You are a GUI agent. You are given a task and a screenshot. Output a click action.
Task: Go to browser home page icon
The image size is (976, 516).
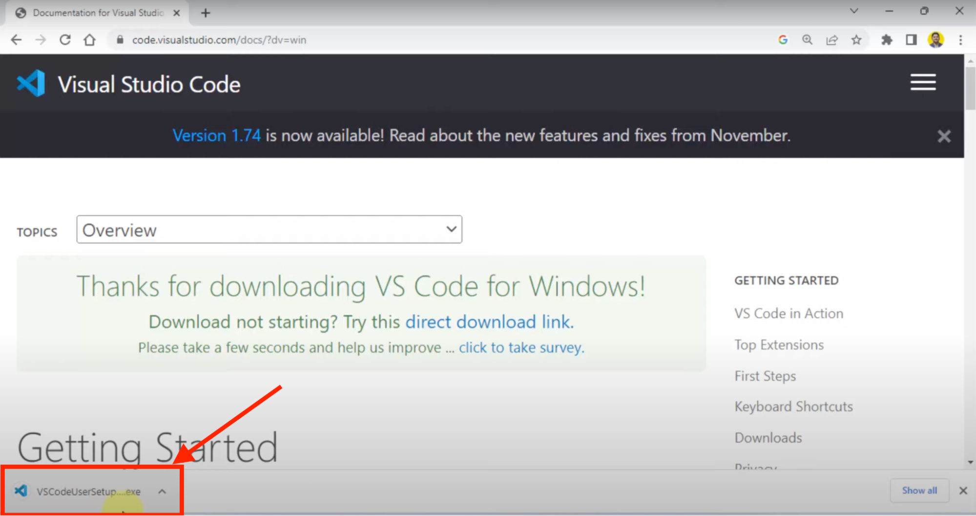(89, 40)
